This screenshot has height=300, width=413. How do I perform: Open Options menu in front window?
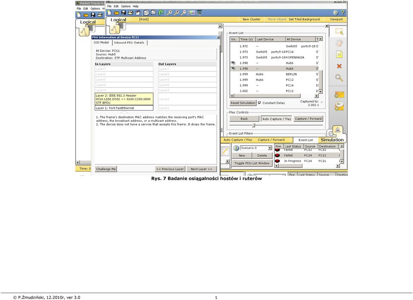coord(126,6)
